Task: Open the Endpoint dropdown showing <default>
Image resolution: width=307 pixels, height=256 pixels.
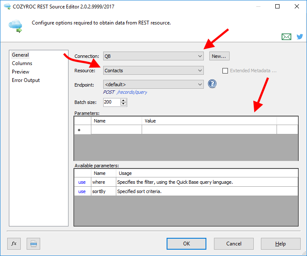Action: coord(153,84)
